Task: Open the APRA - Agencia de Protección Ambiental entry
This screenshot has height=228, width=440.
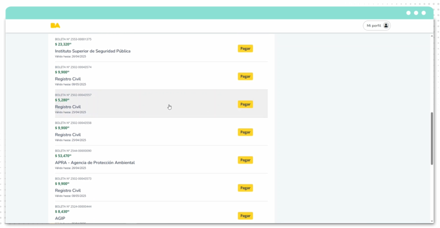Action: (x=95, y=163)
